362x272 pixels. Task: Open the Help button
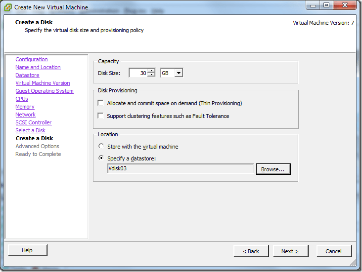28,250
